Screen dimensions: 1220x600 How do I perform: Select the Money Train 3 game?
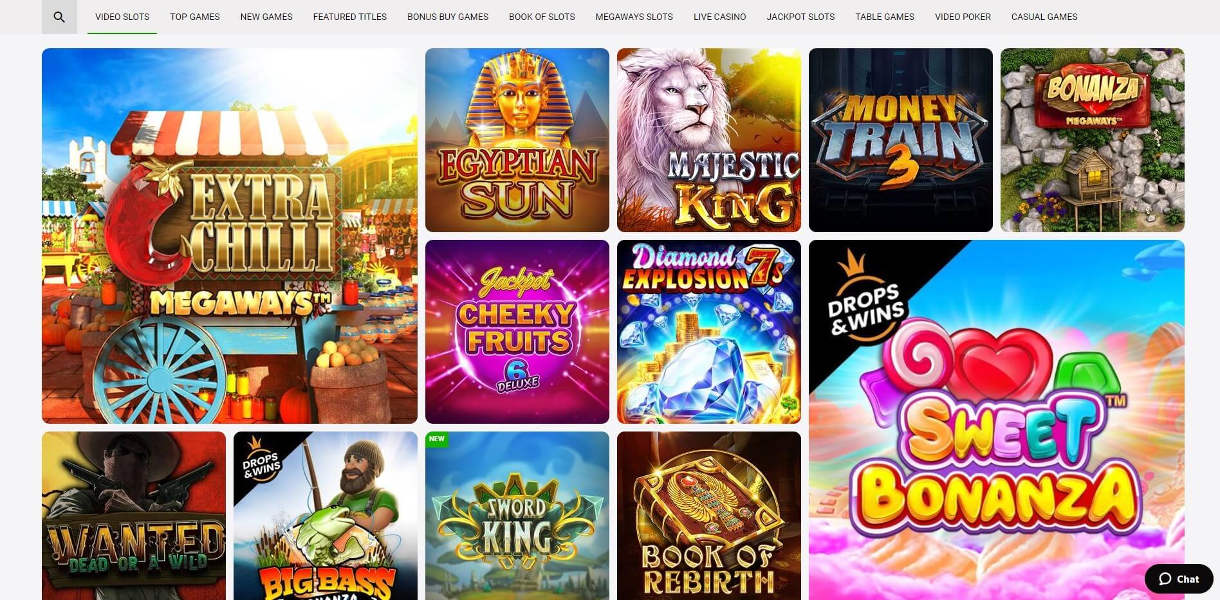(x=901, y=140)
